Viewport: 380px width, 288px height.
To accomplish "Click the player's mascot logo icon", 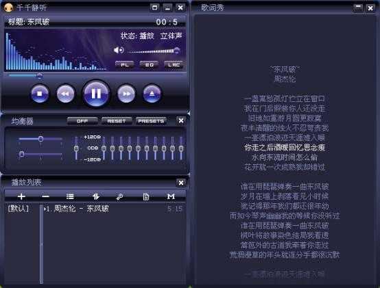I will [x=8, y=8].
